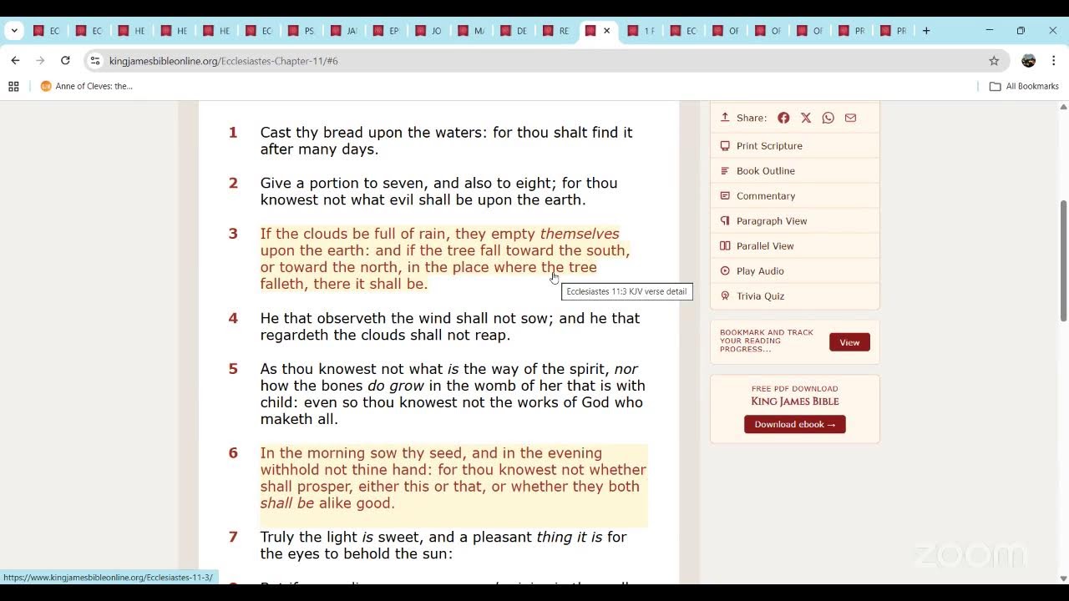1069x601 pixels.
Task: Switch to the MA tab
Action: (x=472, y=31)
